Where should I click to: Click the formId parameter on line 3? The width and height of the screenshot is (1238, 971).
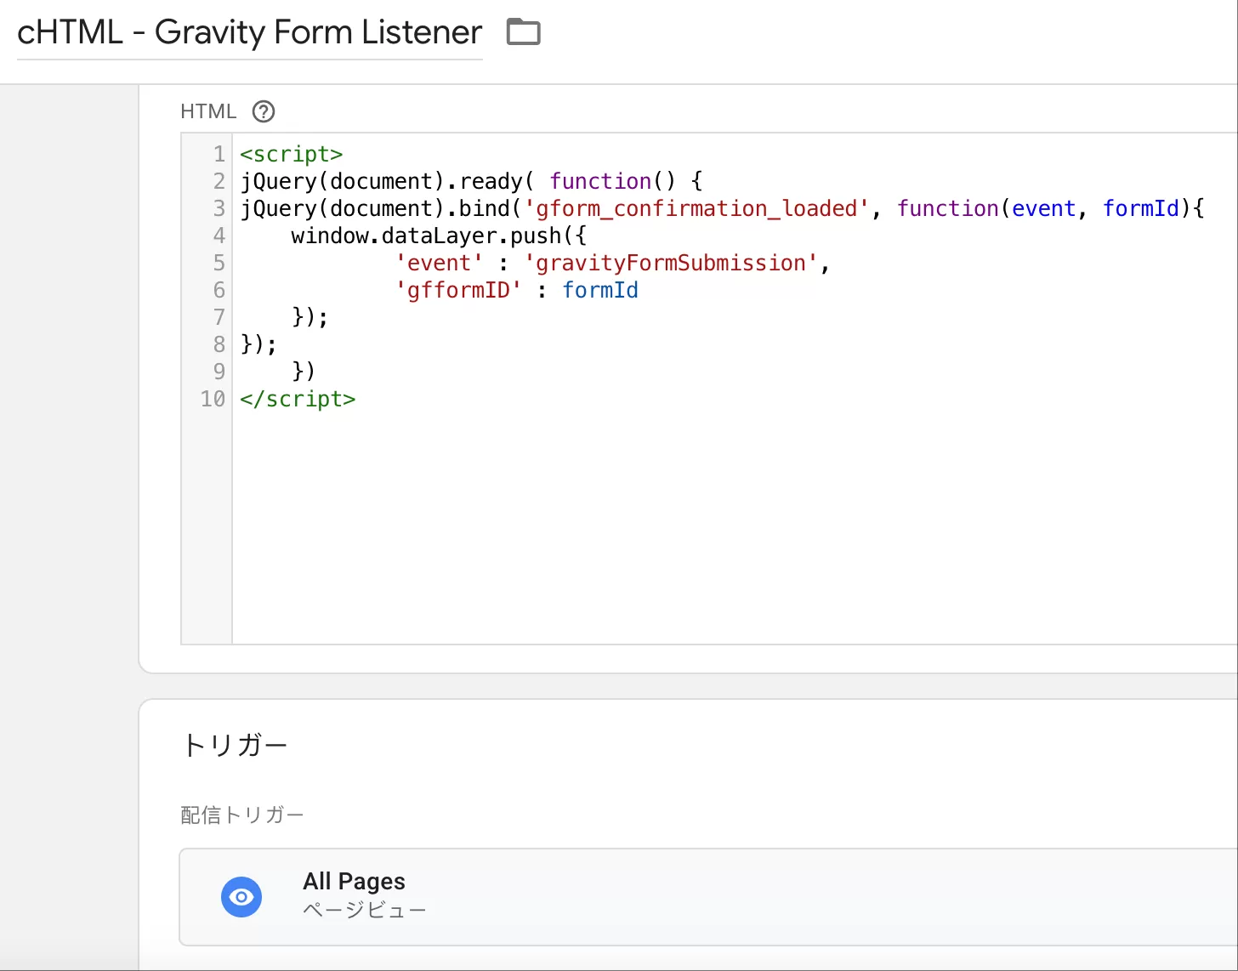click(x=1141, y=208)
